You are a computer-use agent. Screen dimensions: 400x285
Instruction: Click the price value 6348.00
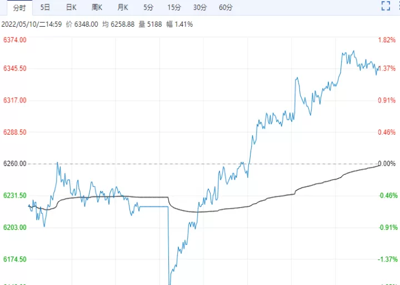[x=86, y=24]
